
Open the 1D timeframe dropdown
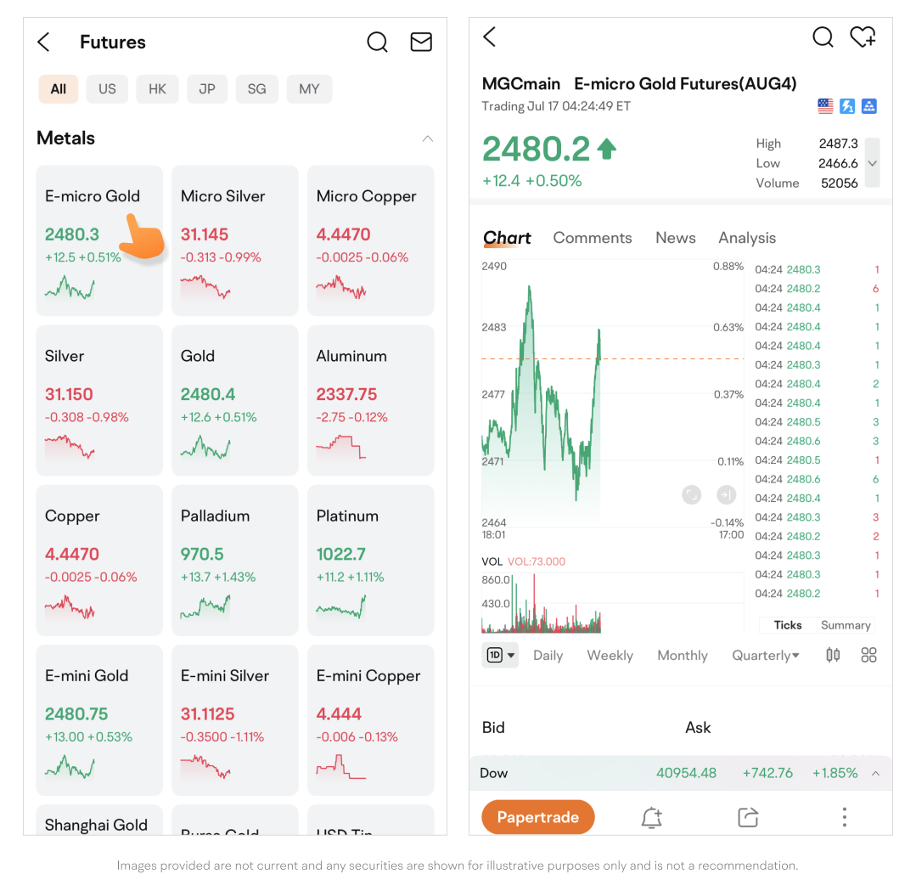500,655
